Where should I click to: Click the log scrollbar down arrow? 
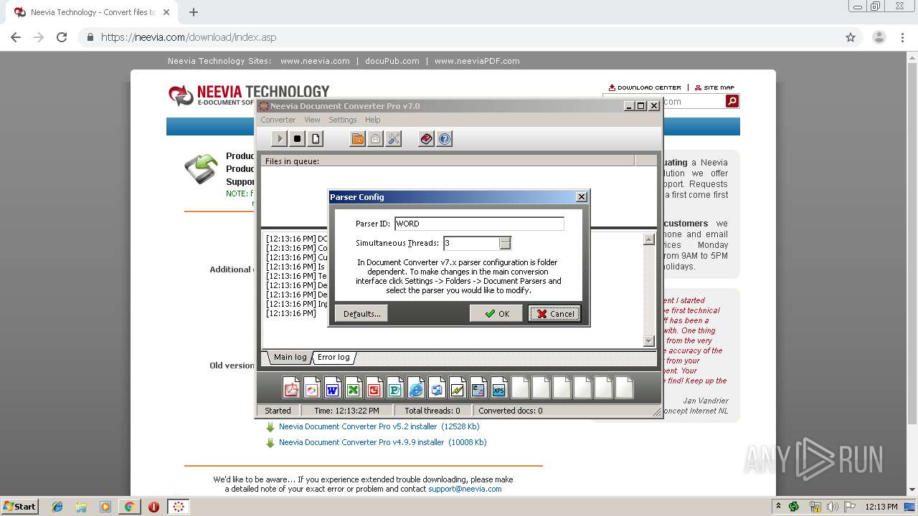click(x=649, y=341)
